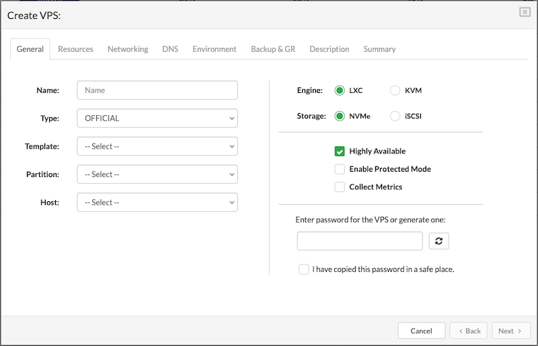Expand the Template select dropdown

pos(157,146)
